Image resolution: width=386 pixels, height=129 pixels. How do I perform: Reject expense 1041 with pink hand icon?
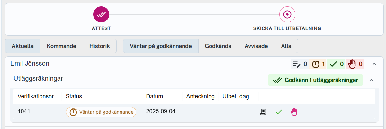pyautogui.click(x=294, y=112)
